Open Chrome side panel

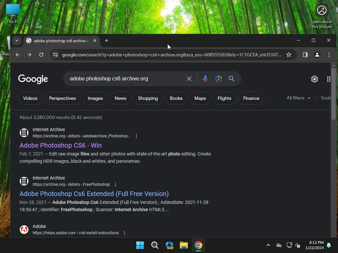305,55
